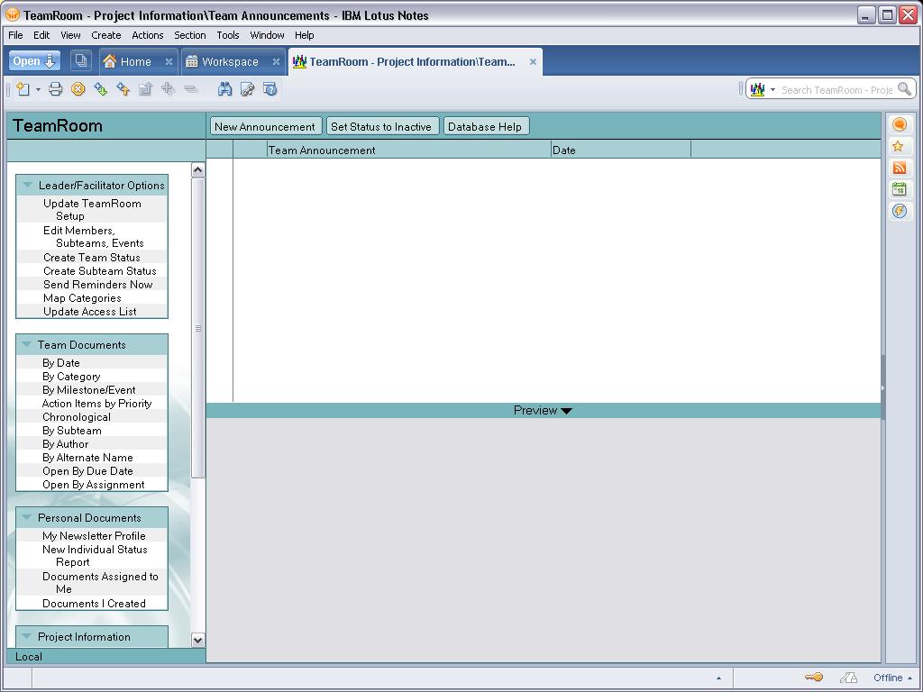923x692 pixels.
Task: Click the sidebar collapse handle
Action: 883,387
